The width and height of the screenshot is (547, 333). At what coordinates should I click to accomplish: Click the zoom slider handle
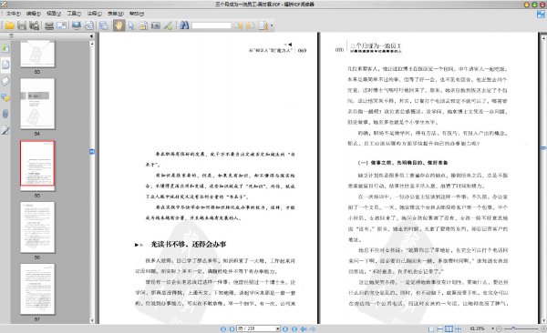tap(513, 328)
